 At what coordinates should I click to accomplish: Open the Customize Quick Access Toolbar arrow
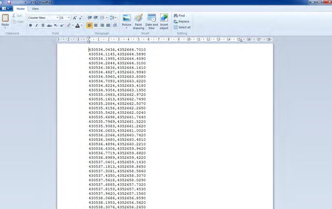(x=25, y=3)
